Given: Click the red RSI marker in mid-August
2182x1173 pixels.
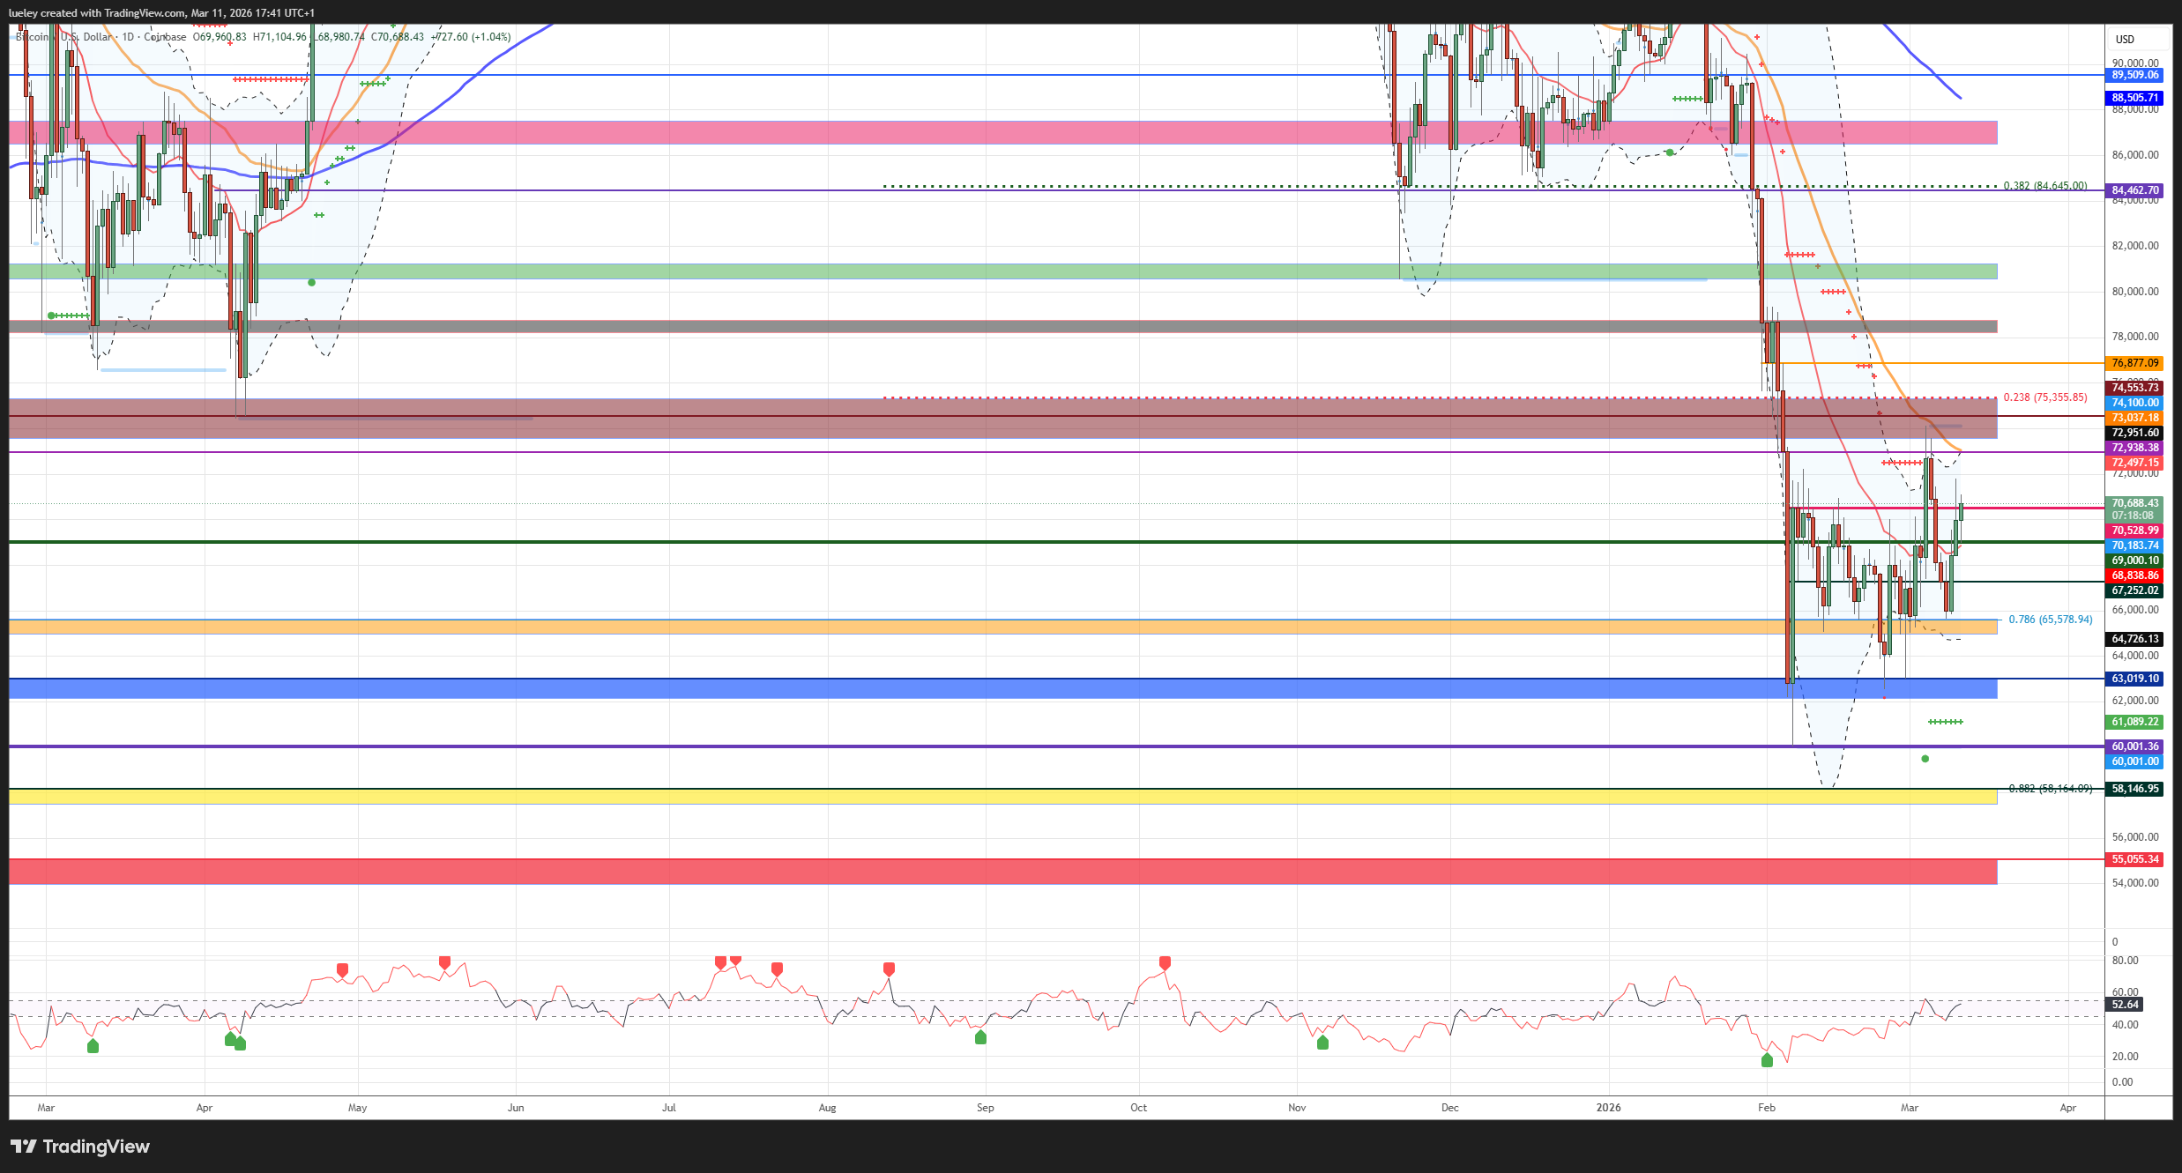Looking at the screenshot, I should coord(889,969).
